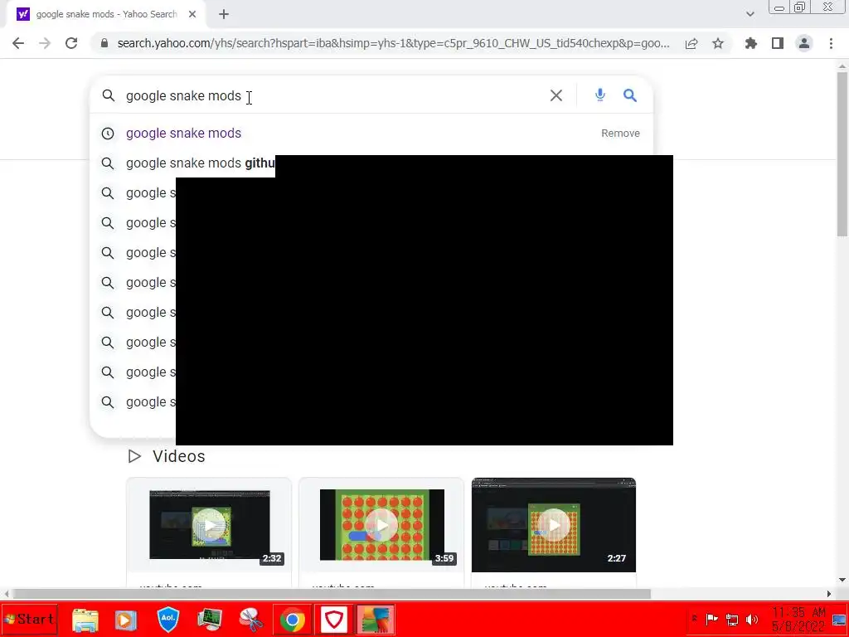Open AOL shield taskbar icon
Image resolution: width=849 pixels, height=637 pixels.
click(167, 620)
